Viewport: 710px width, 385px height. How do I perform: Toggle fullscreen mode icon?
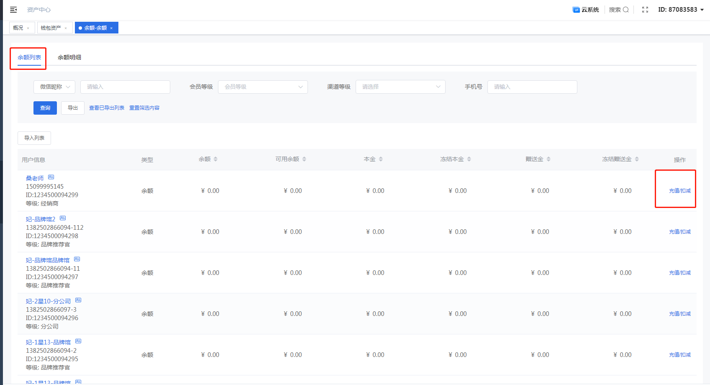coord(645,10)
